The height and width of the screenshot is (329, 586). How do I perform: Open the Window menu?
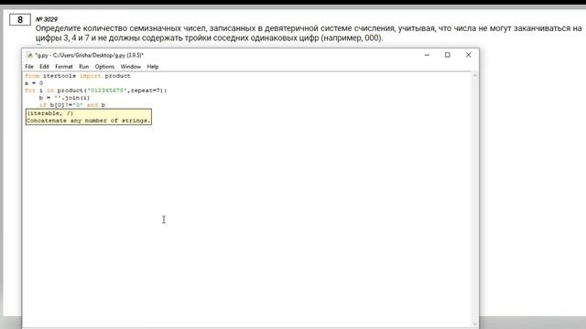pos(131,67)
